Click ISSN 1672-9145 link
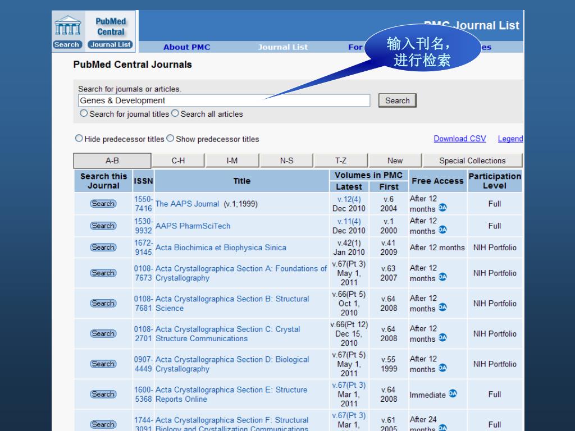 pos(143,247)
